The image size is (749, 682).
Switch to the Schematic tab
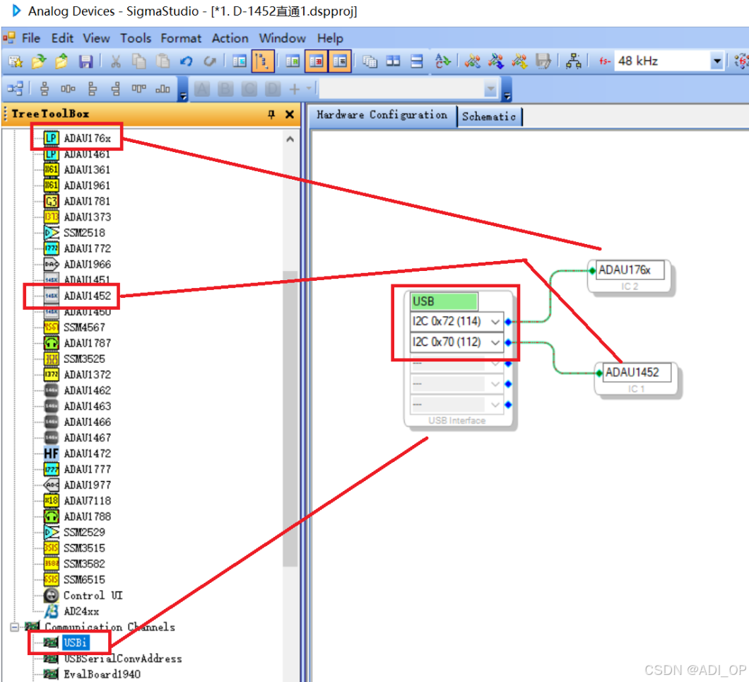(489, 116)
